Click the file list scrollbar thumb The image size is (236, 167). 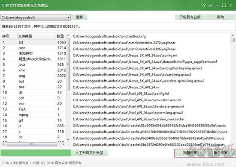tap(233, 40)
